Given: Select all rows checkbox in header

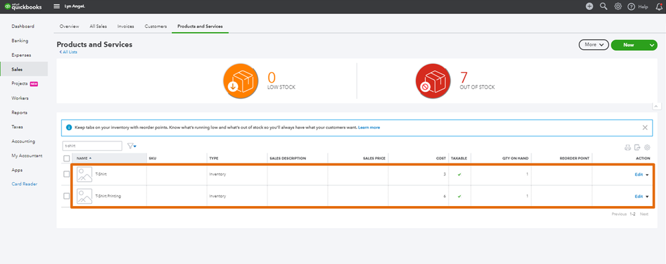Looking at the screenshot, I should click(67, 158).
